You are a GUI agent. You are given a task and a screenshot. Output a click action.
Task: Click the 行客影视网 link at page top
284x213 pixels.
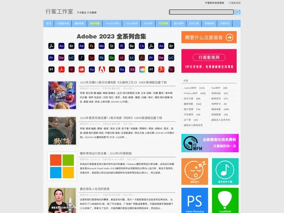[x=235, y=3]
